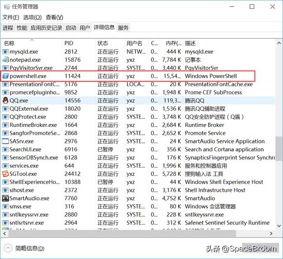283x259 pixels.
Task: Click the sihost.exe process icon
Action: click(5, 190)
